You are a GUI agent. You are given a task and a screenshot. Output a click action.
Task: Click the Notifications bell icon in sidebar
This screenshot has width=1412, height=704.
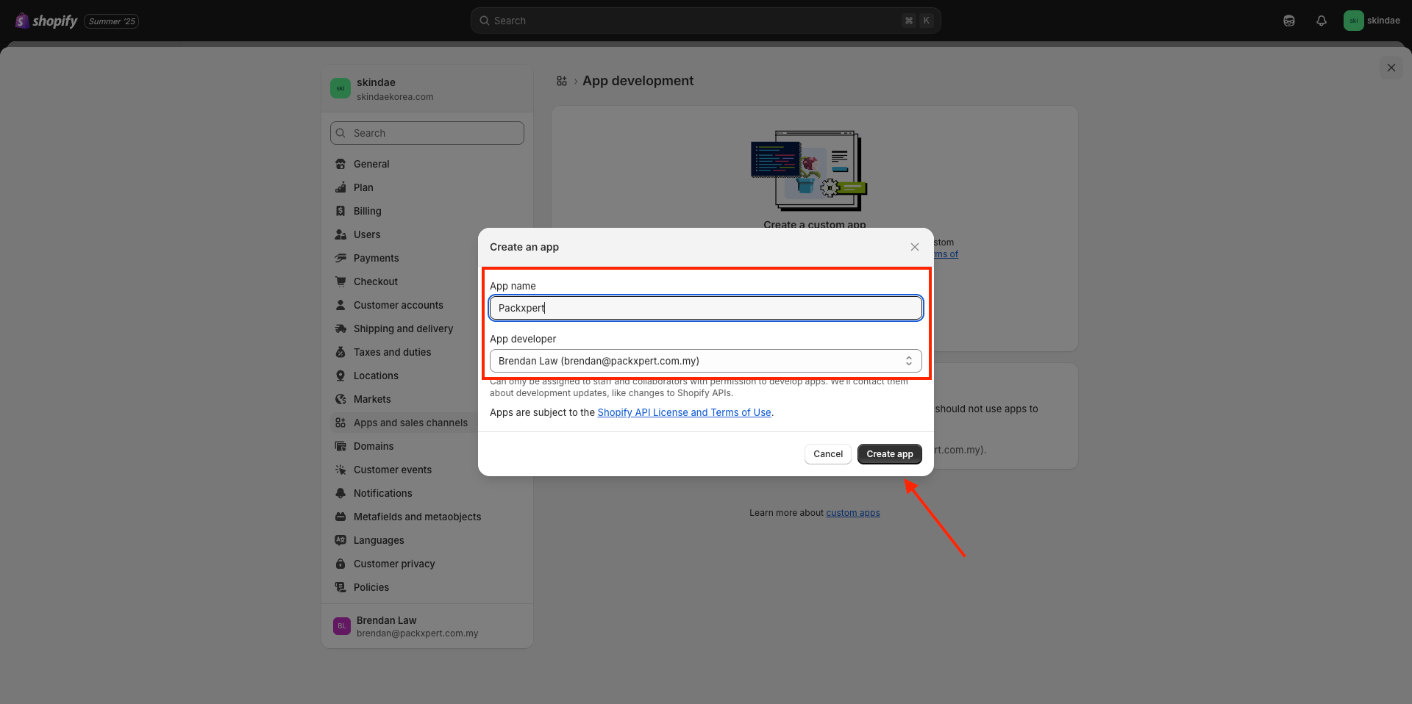click(340, 493)
